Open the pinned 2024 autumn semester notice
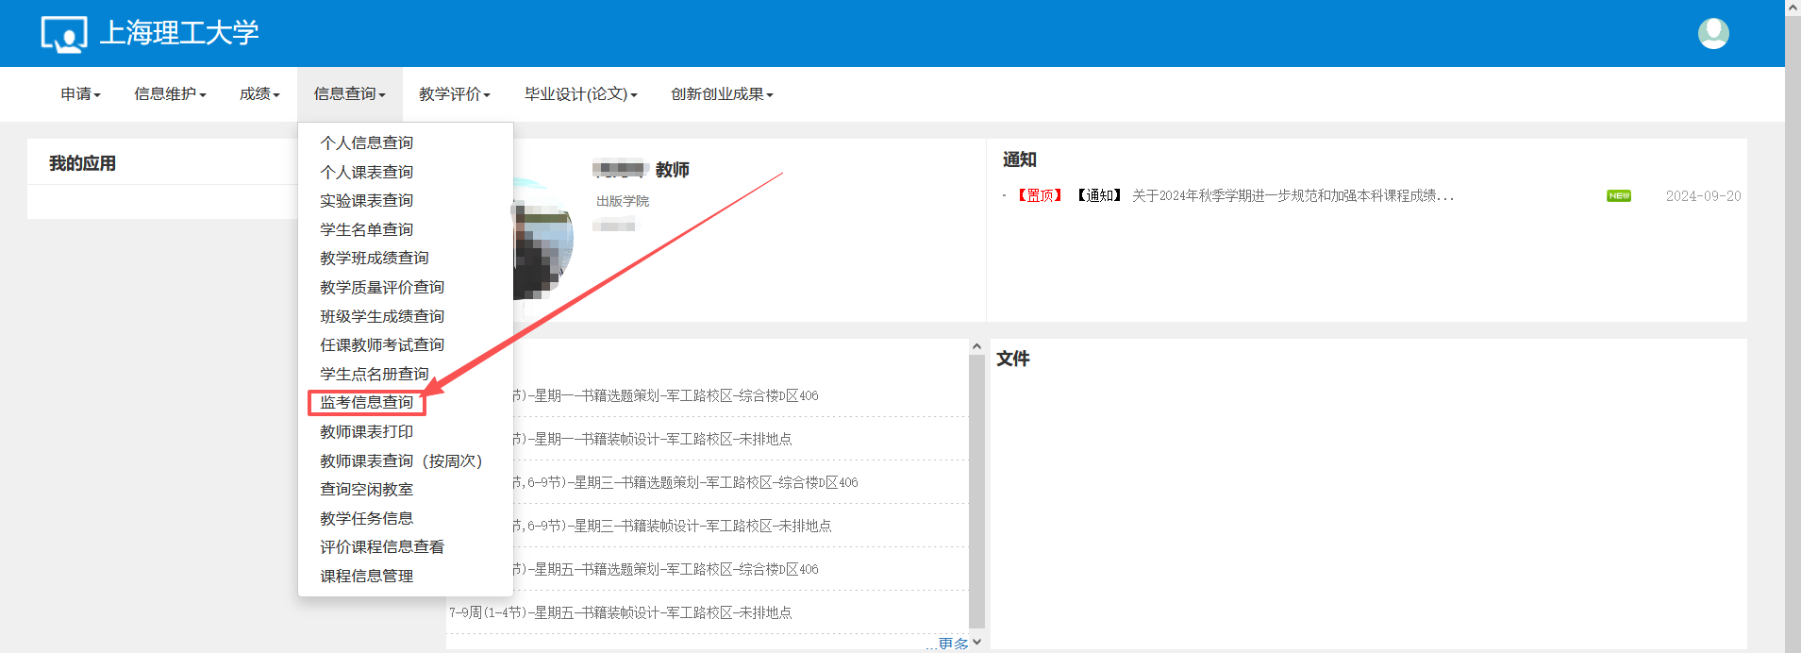This screenshot has width=1801, height=653. 1292,196
